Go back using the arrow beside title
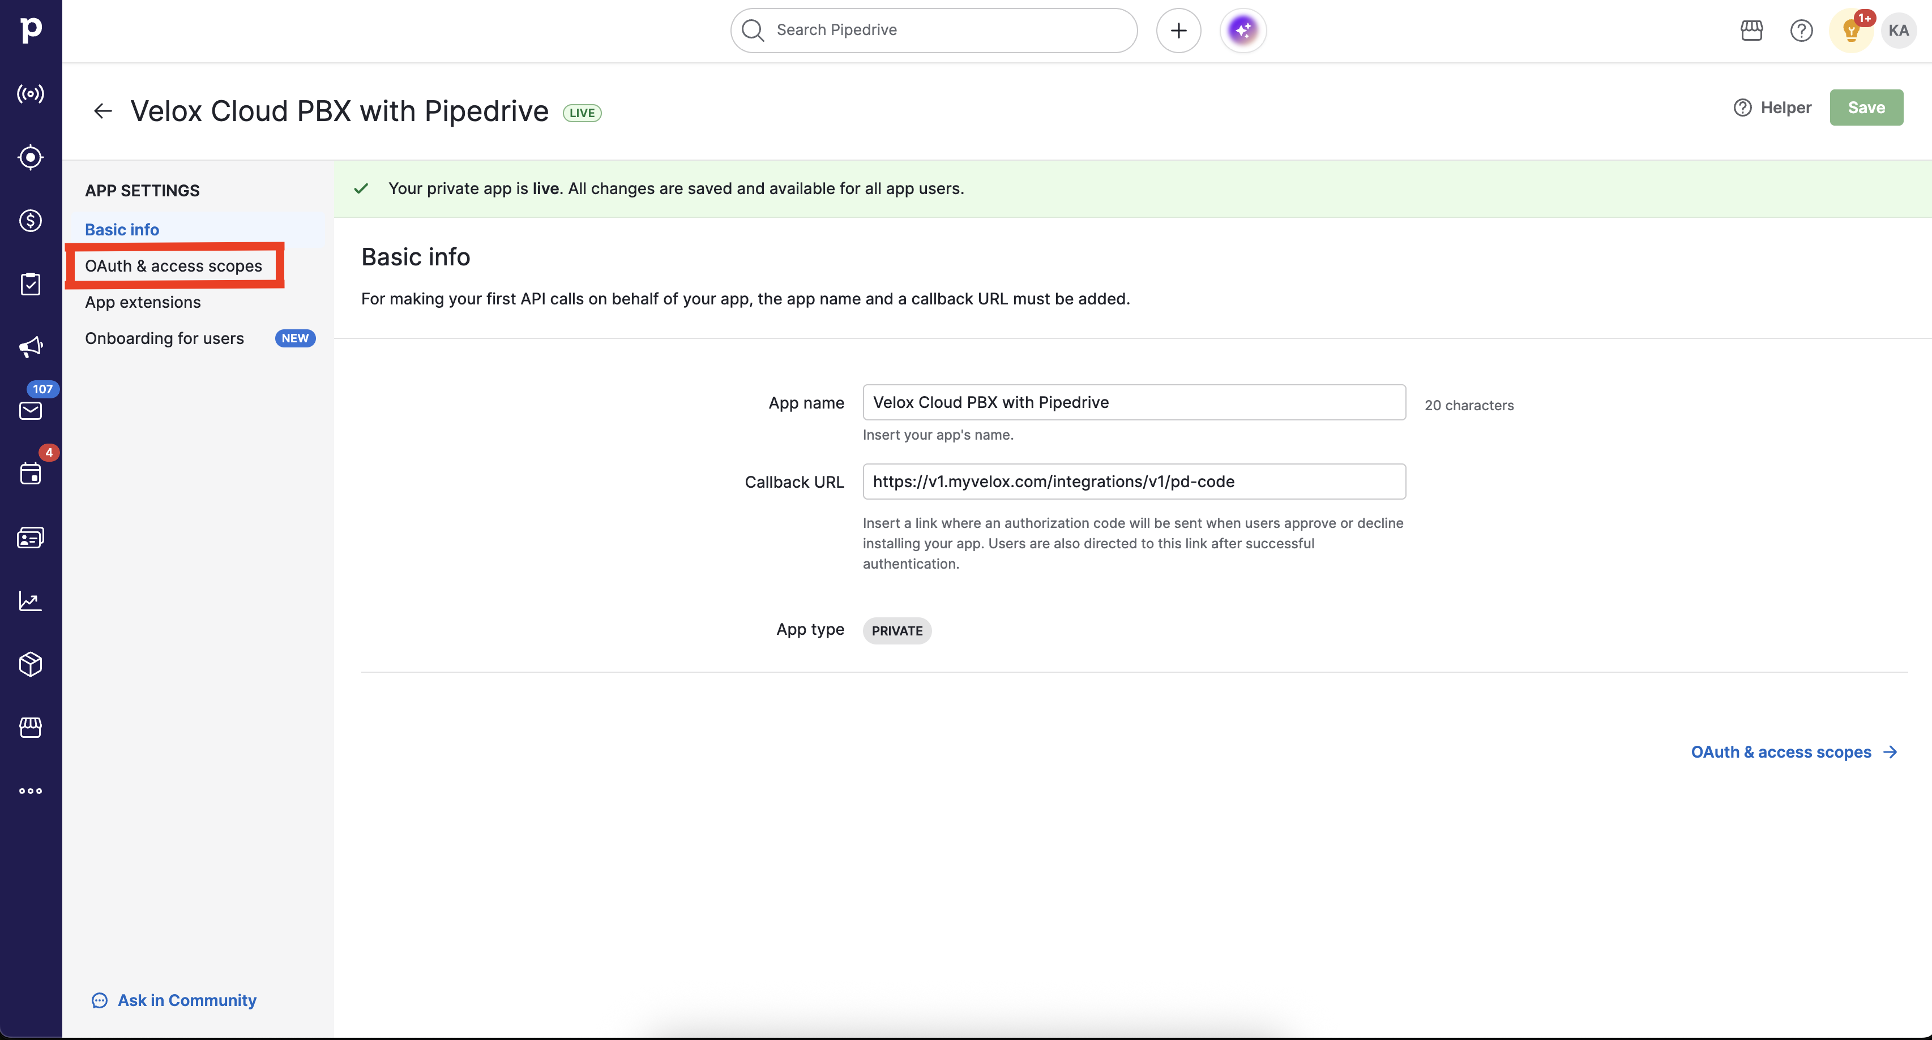1932x1040 pixels. click(102, 111)
